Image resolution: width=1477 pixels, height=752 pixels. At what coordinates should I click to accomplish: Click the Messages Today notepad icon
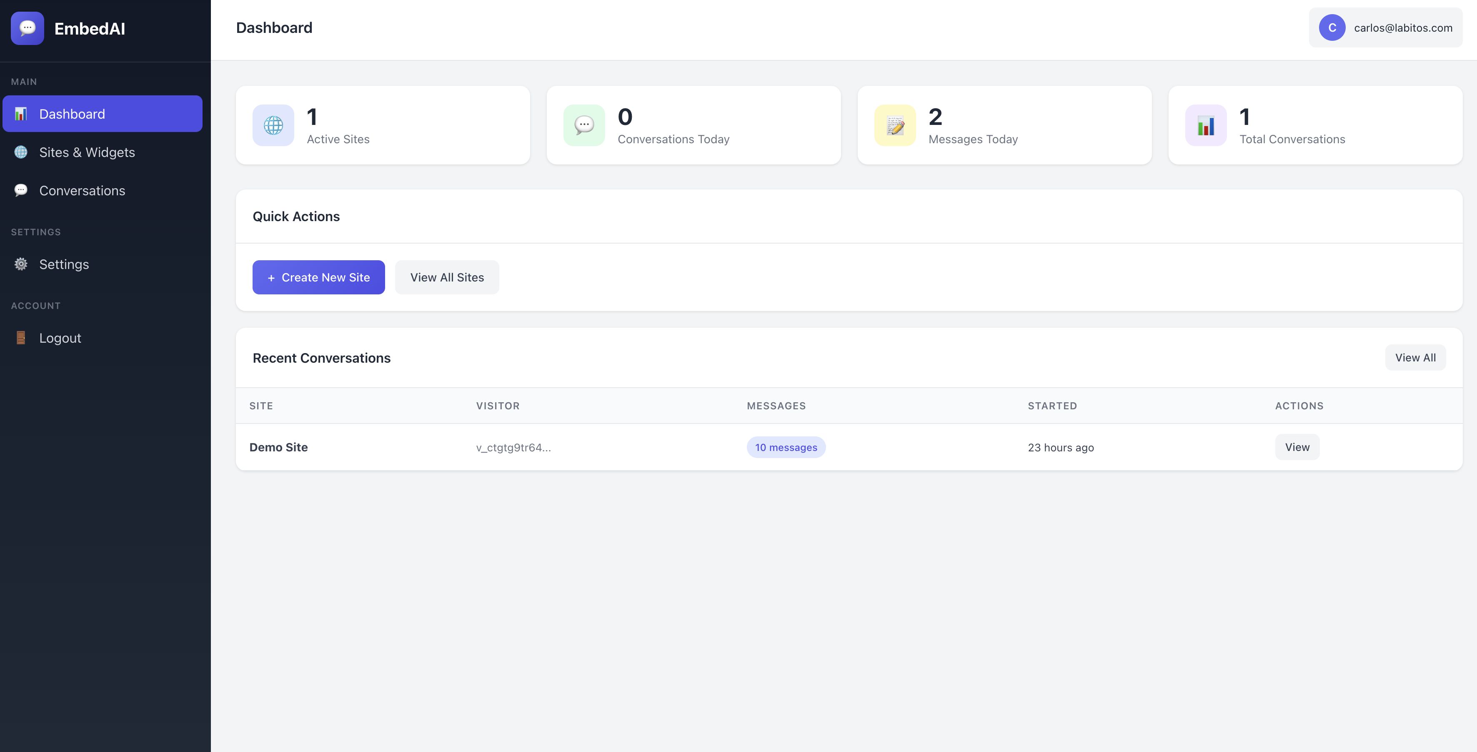click(894, 125)
